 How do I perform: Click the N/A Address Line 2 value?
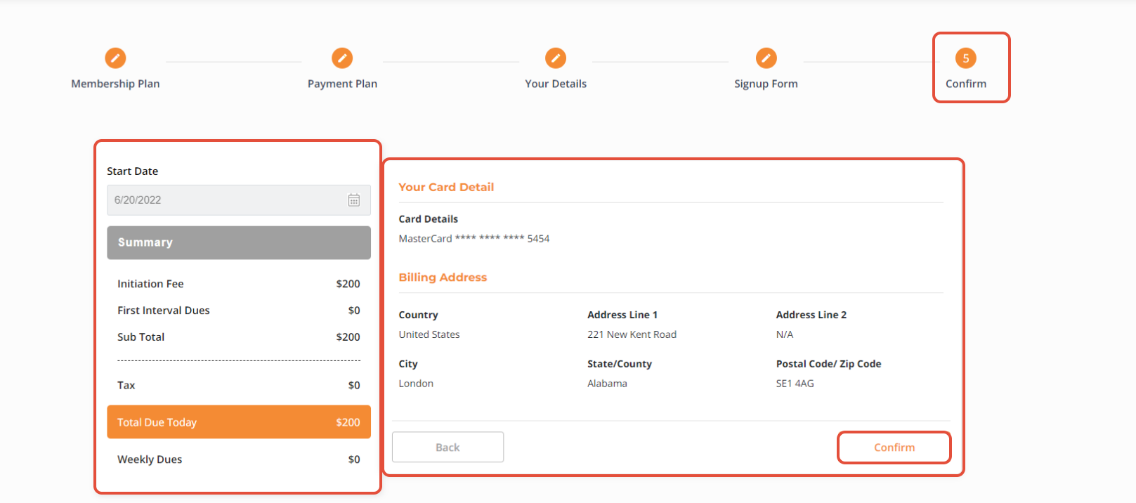(x=785, y=334)
